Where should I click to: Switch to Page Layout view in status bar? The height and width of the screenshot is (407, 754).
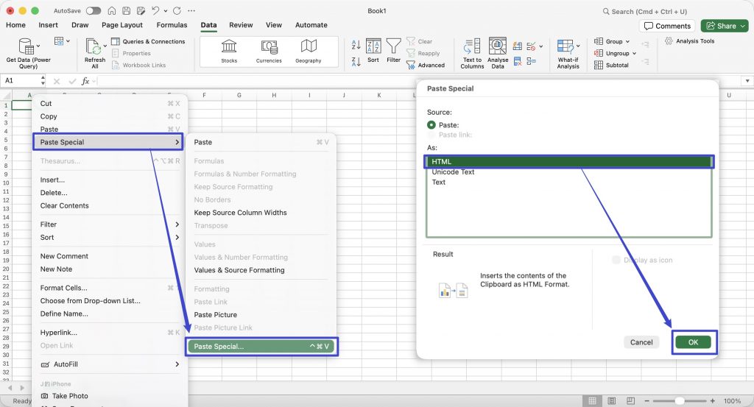[612, 401]
